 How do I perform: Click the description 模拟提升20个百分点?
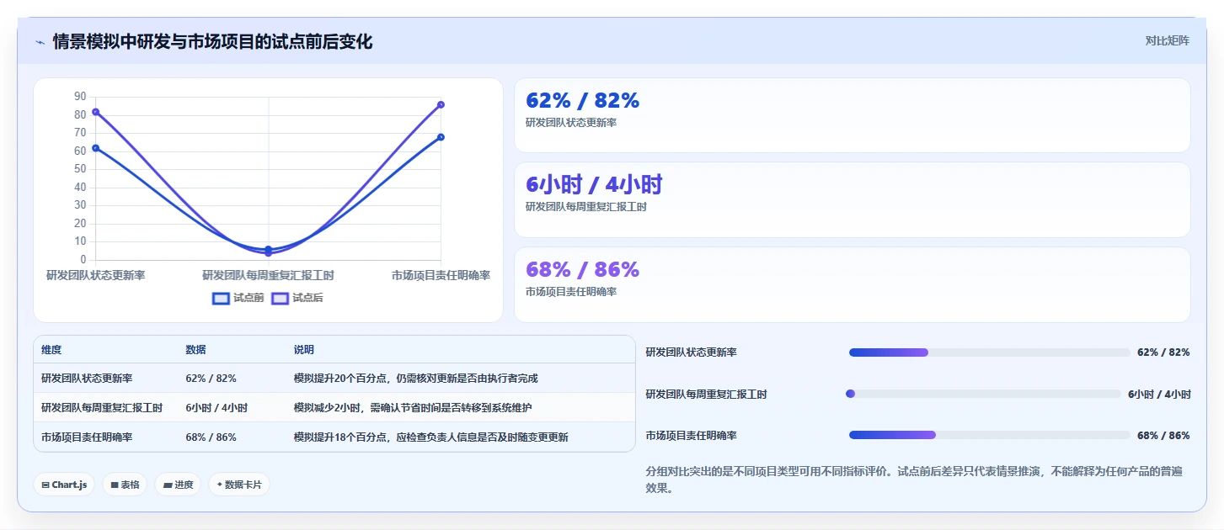tap(415, 379)
